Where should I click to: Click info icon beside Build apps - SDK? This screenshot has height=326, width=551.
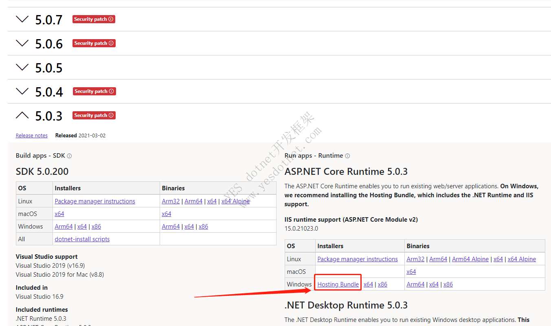click(x=69, y=156)
